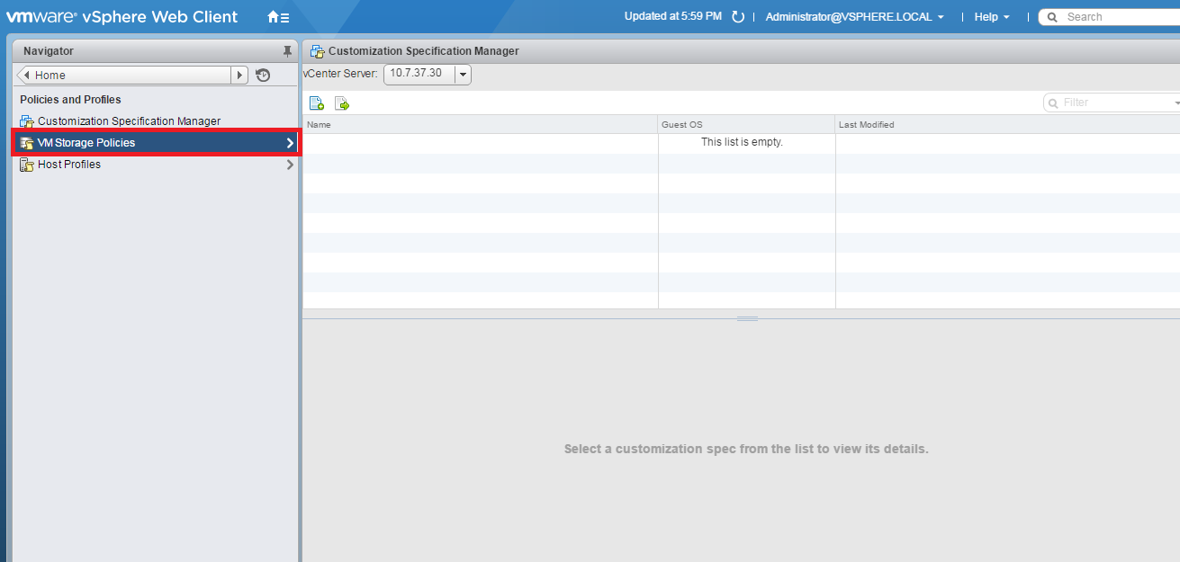Click the VMware vSphere Web Client logo
Viewport: 1180px width, 562px height.
[122, 17]
